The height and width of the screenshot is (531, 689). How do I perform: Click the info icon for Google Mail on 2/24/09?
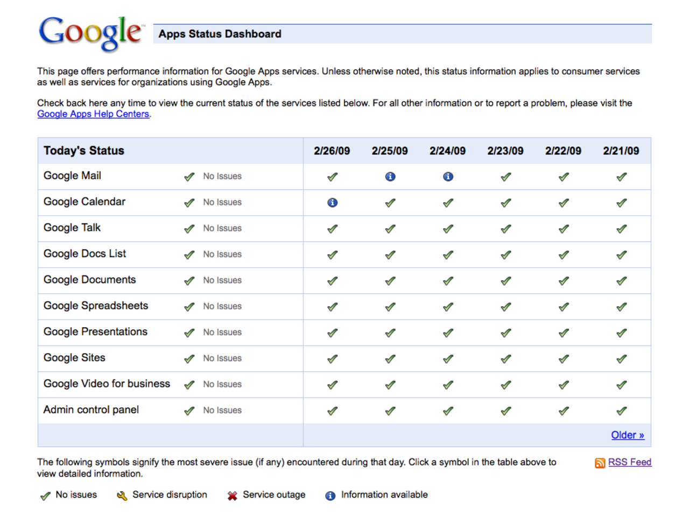(447, 176)
